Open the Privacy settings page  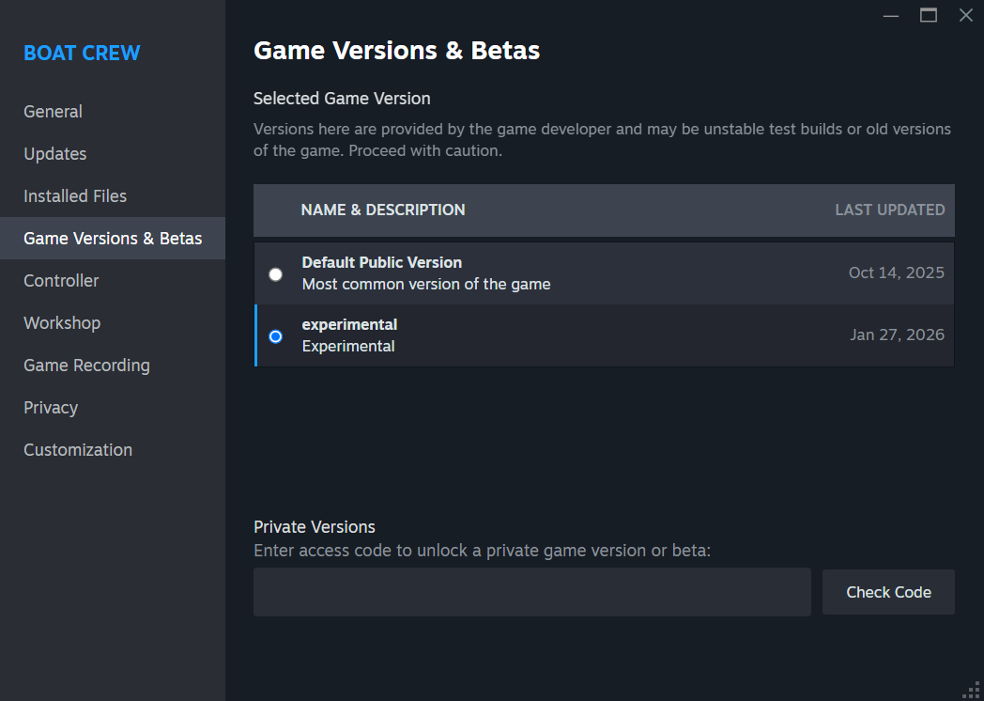pyautogui.click(x=51, y=408)
